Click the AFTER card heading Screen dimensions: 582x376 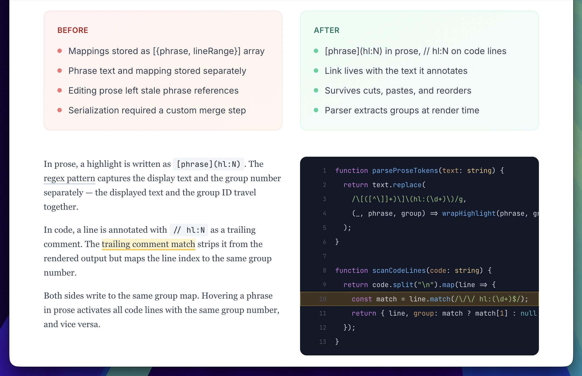(x=326, y=30)
